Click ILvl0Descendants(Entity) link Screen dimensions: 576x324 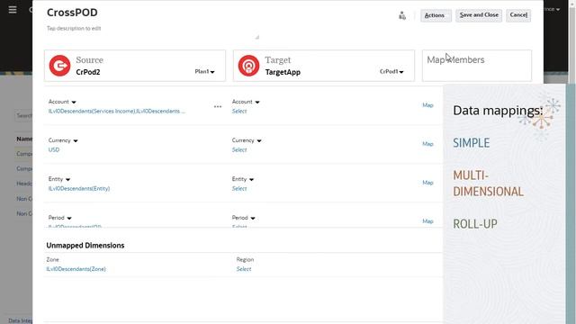79,188
